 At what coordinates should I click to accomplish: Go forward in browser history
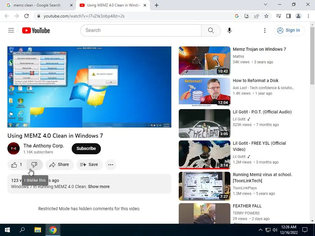coord(17,16)
